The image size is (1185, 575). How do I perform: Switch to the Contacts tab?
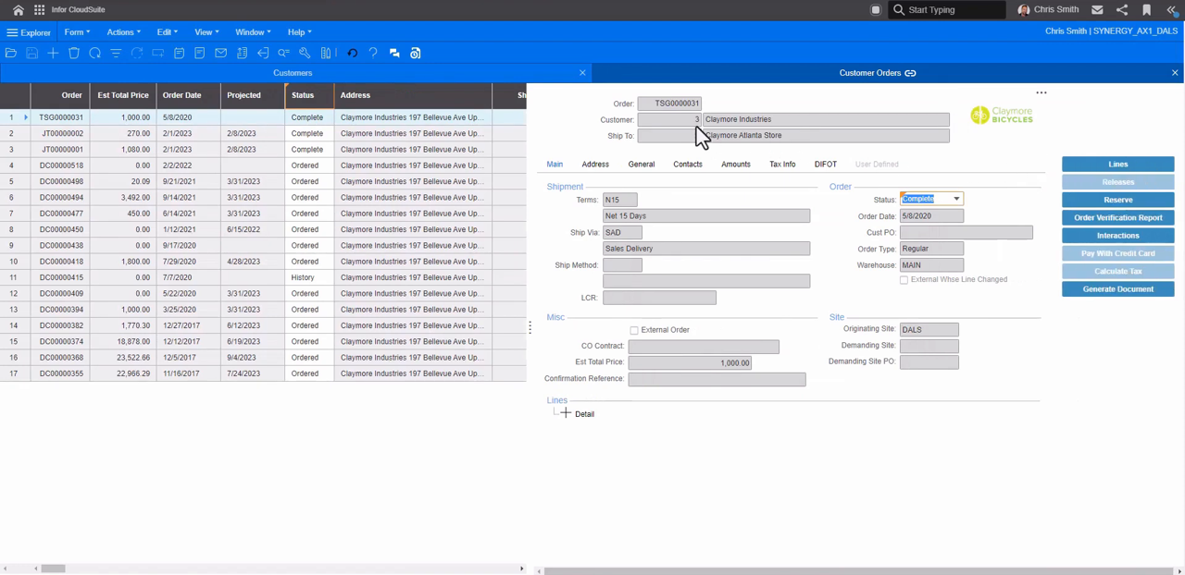pos(688,165)
